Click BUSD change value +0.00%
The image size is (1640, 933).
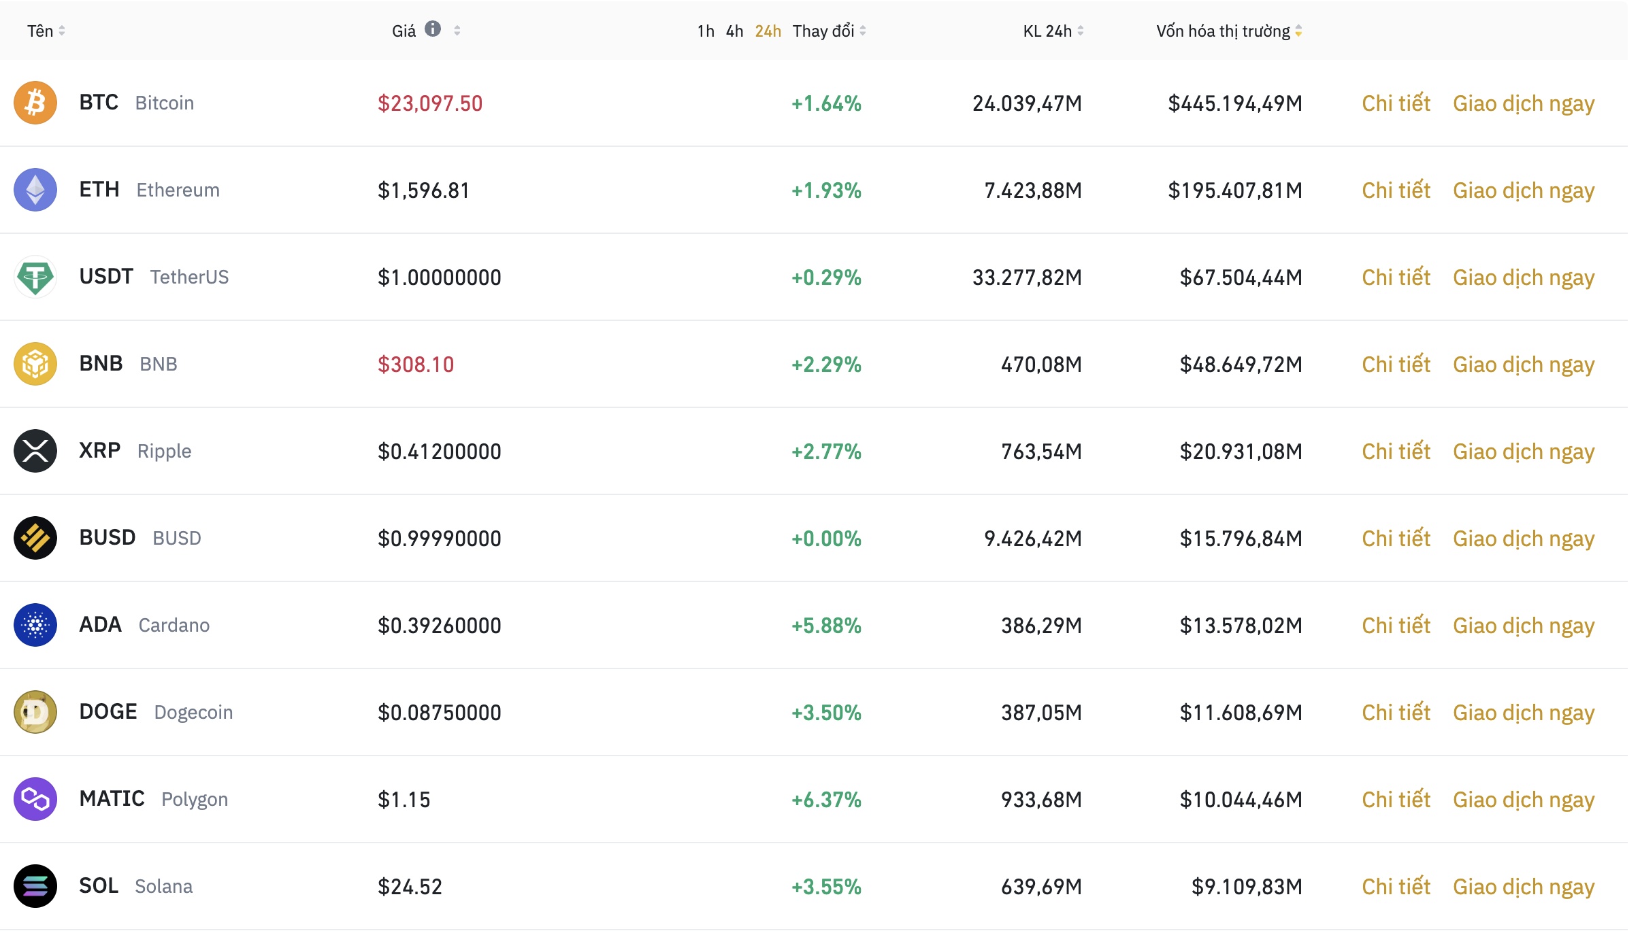pos(826,539)
